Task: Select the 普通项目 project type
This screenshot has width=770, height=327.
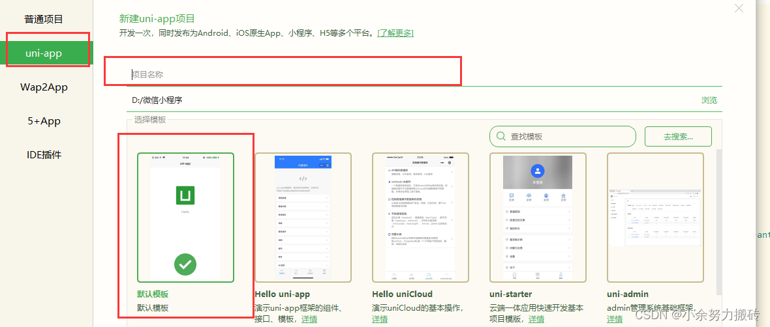Action: click(x=44, y=20)
